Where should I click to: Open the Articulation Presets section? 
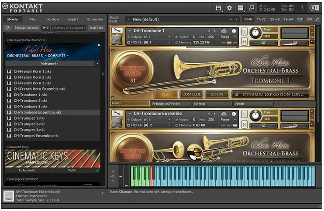pyautogui.click(x=171, y=104)
